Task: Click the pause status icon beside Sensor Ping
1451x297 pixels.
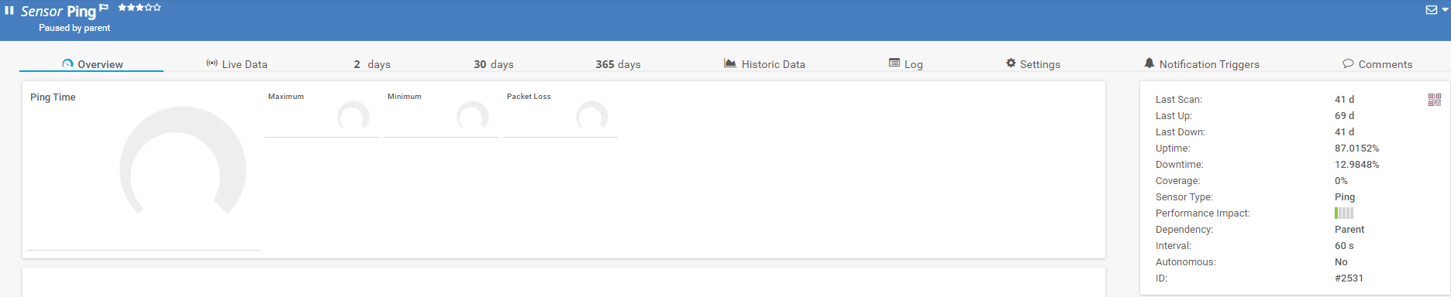Action: [x=9, y=11]
